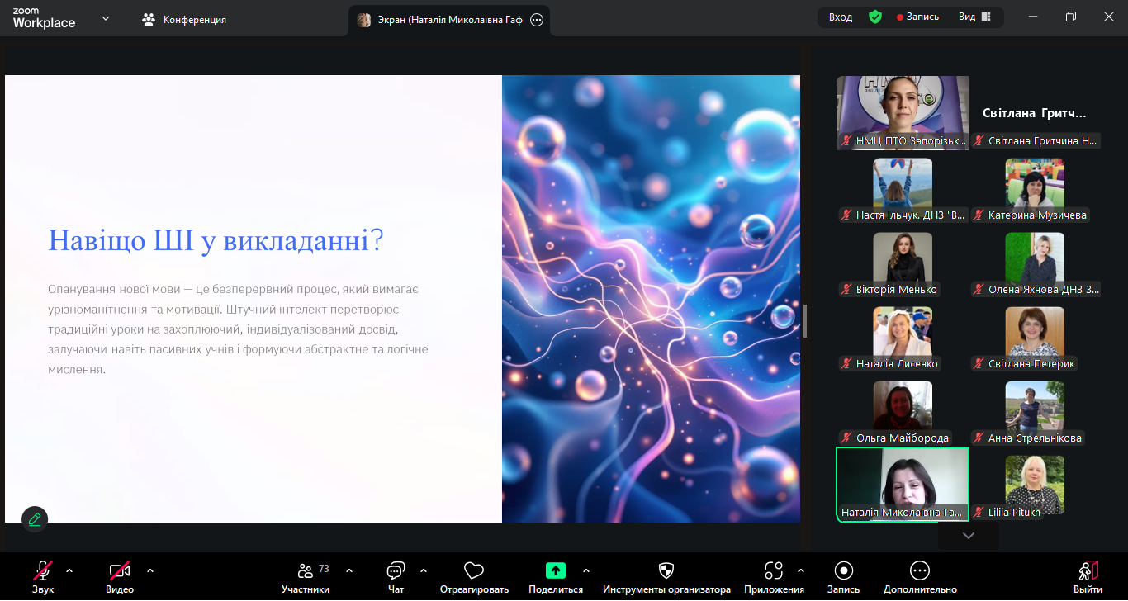This screenshot has width=1128, height=601.
Task: Expand video options arrow beside Видео
Action: (x=150, y=570)
